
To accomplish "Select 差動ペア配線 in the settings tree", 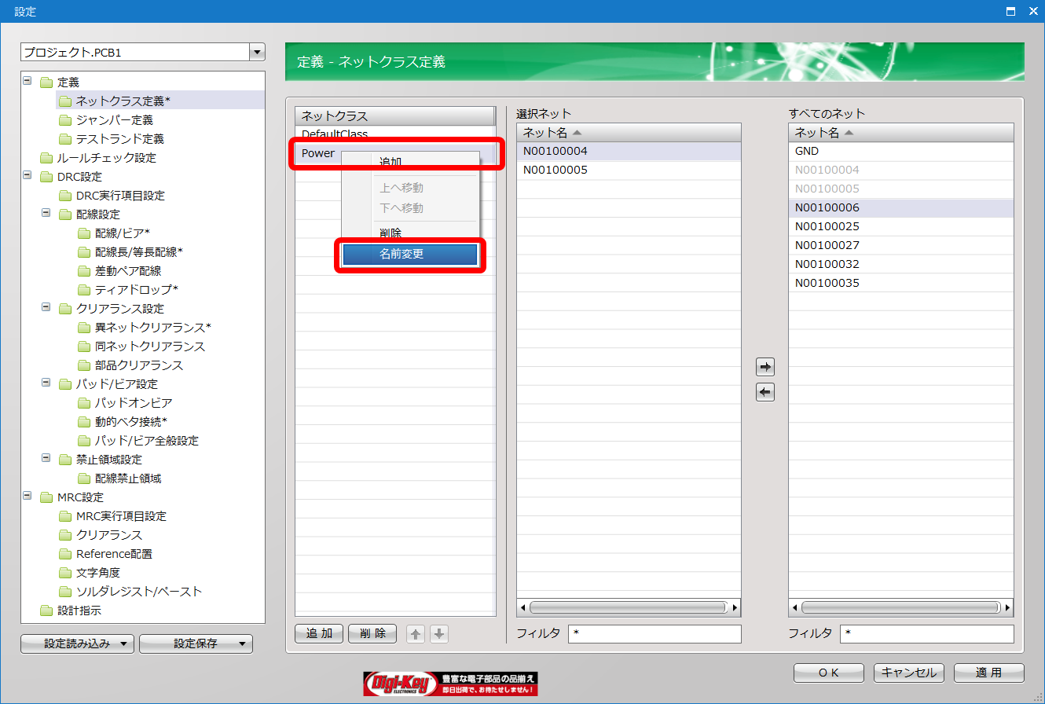I will pos(127,271).
